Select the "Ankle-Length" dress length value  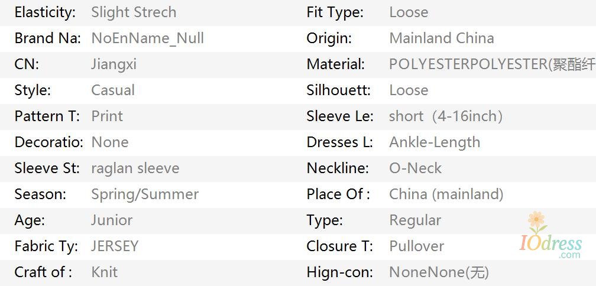pos(435,142)
